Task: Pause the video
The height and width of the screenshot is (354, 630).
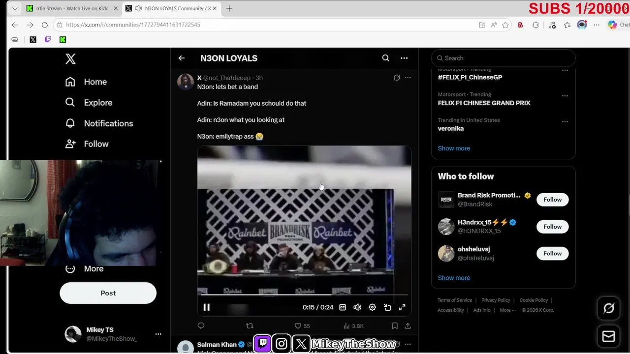Action: 207,307
